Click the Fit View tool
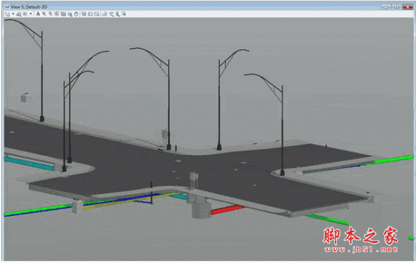The width and height of the screenshot is (416, 263). [x=63, y=14]
